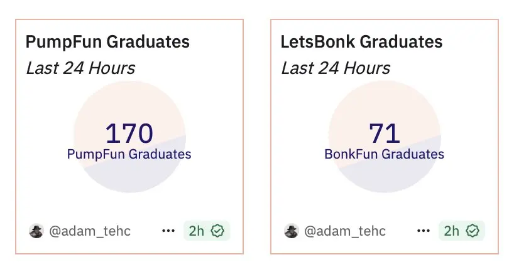Open @adam_tehc profile from PumpFun card
The image size is (514, 272).
click(x=90, y=231)
